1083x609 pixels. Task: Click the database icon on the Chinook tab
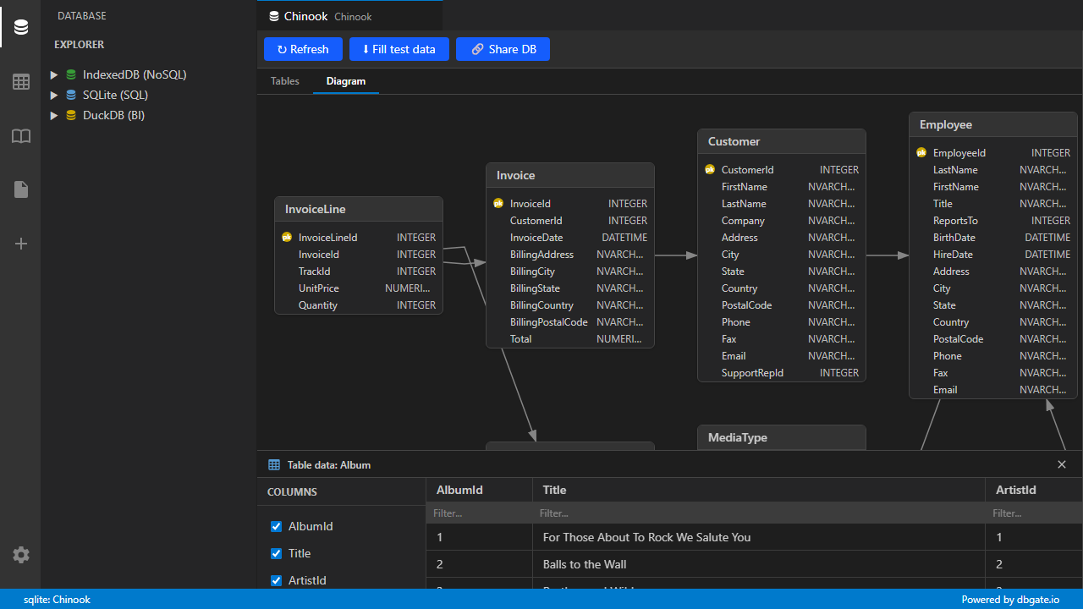(x=272, y=15)
